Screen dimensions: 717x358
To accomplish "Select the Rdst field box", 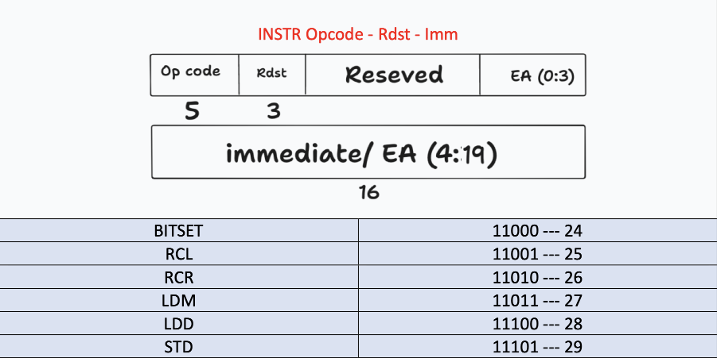I will (272, 75).
